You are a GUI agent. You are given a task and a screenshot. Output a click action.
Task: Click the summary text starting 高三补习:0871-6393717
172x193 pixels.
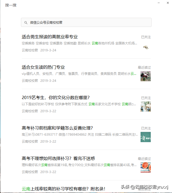click(x=80, y=135)
